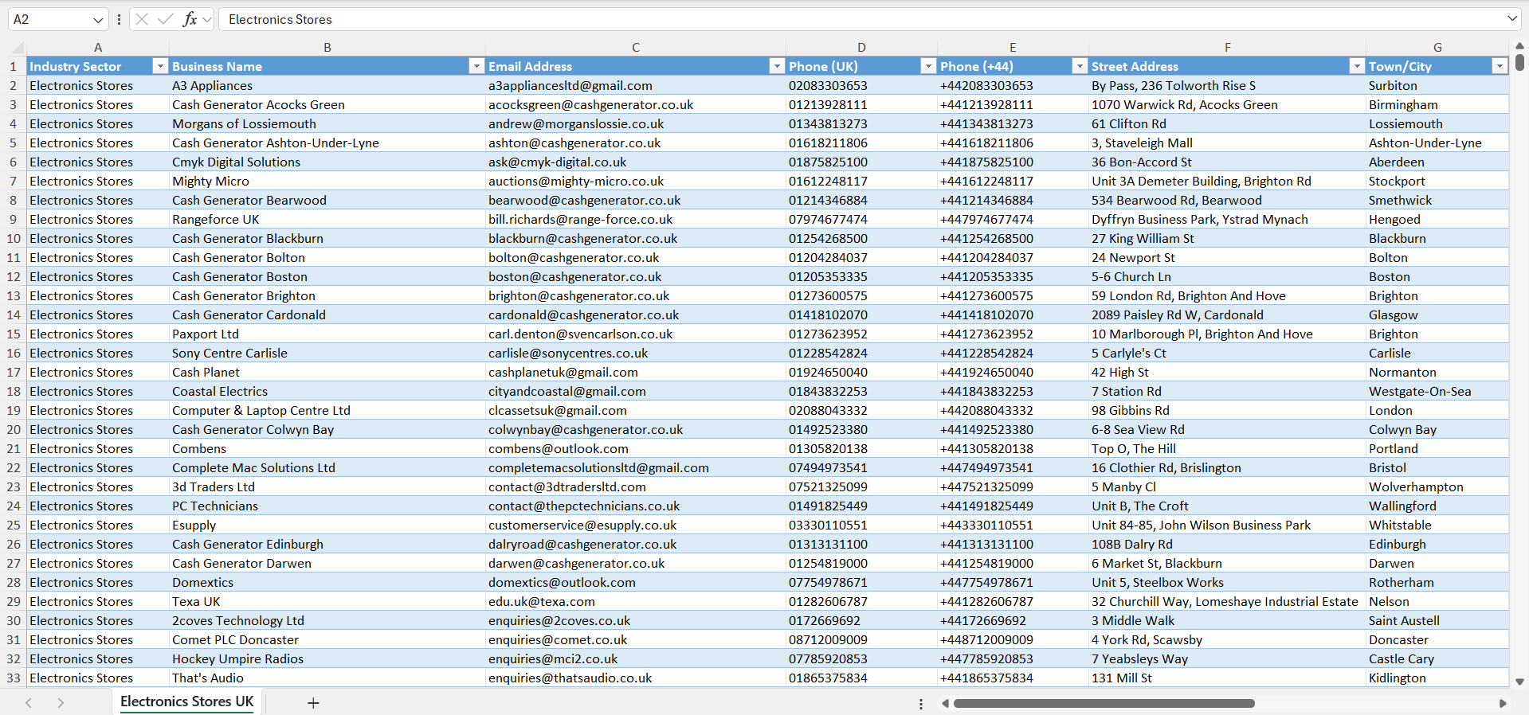Click the Paxport Ltd cell
The image size is (1529, 715).
point(327,334)
